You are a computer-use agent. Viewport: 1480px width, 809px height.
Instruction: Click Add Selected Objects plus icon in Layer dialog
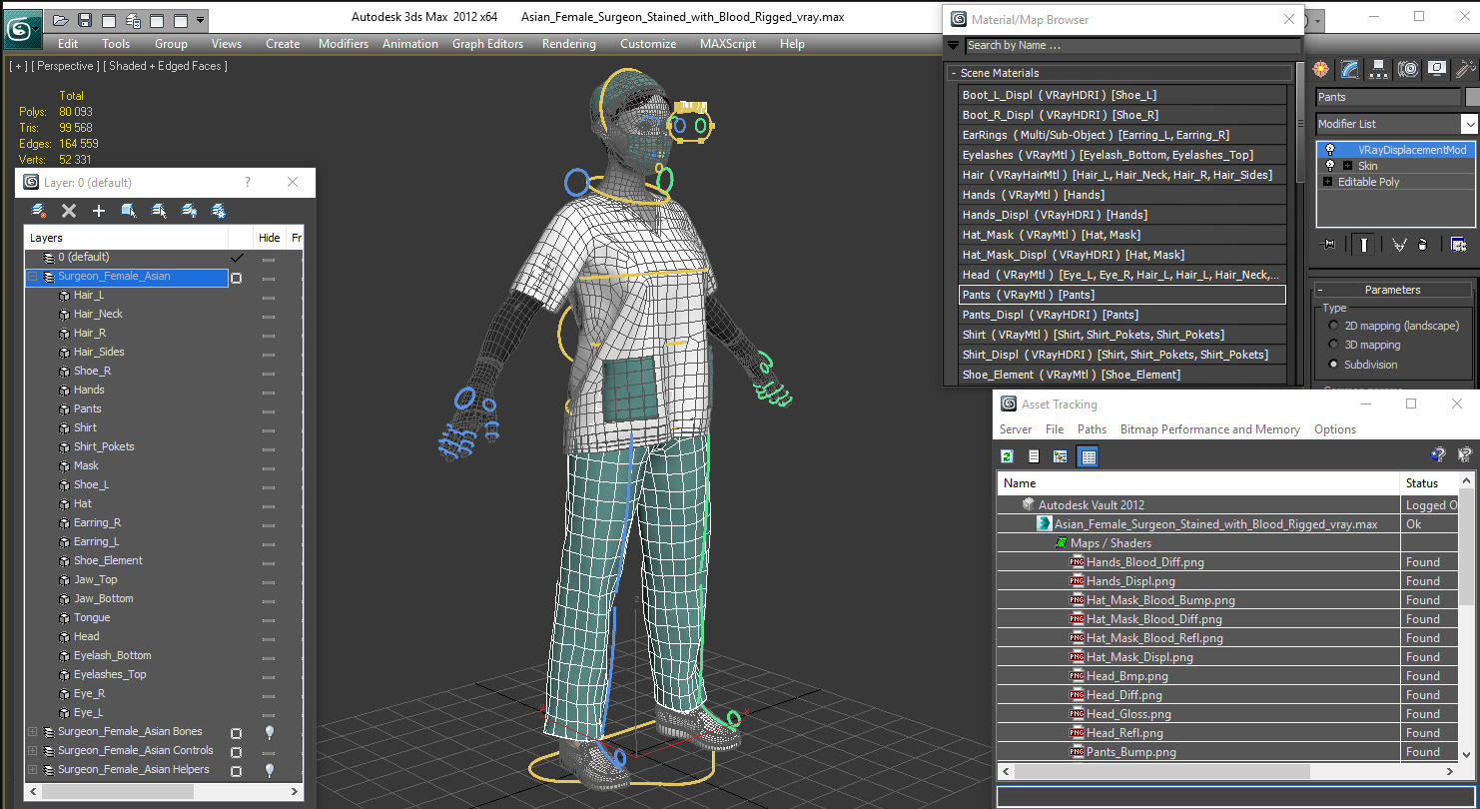tap(99, 211)
